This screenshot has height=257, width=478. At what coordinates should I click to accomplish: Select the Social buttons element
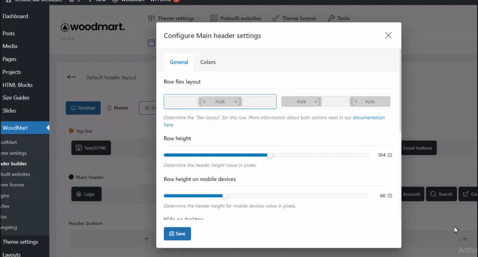(419, 148)
